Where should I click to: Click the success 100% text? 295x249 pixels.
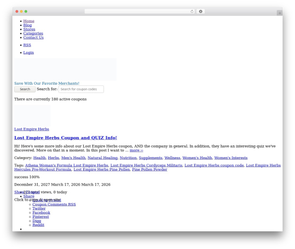(x=27, y=177)
